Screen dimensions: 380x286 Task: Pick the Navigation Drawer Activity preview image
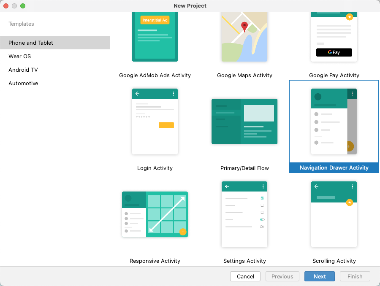334,121
